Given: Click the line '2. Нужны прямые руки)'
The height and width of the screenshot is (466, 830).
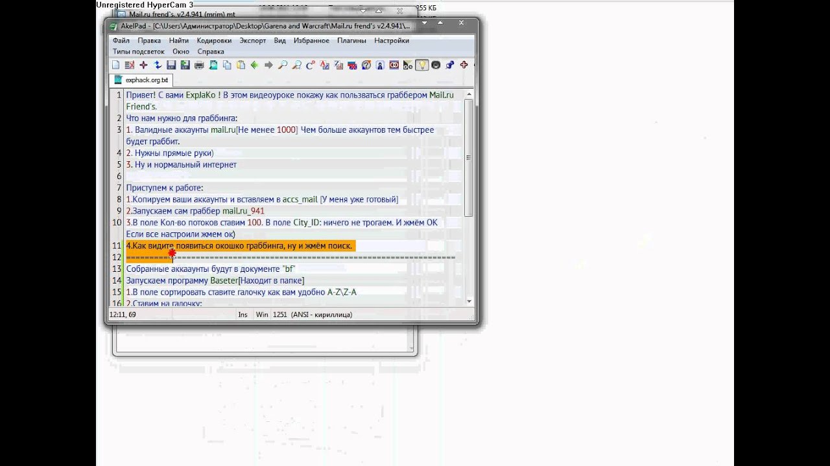Looking at the screenshot, I should [169, 153].
